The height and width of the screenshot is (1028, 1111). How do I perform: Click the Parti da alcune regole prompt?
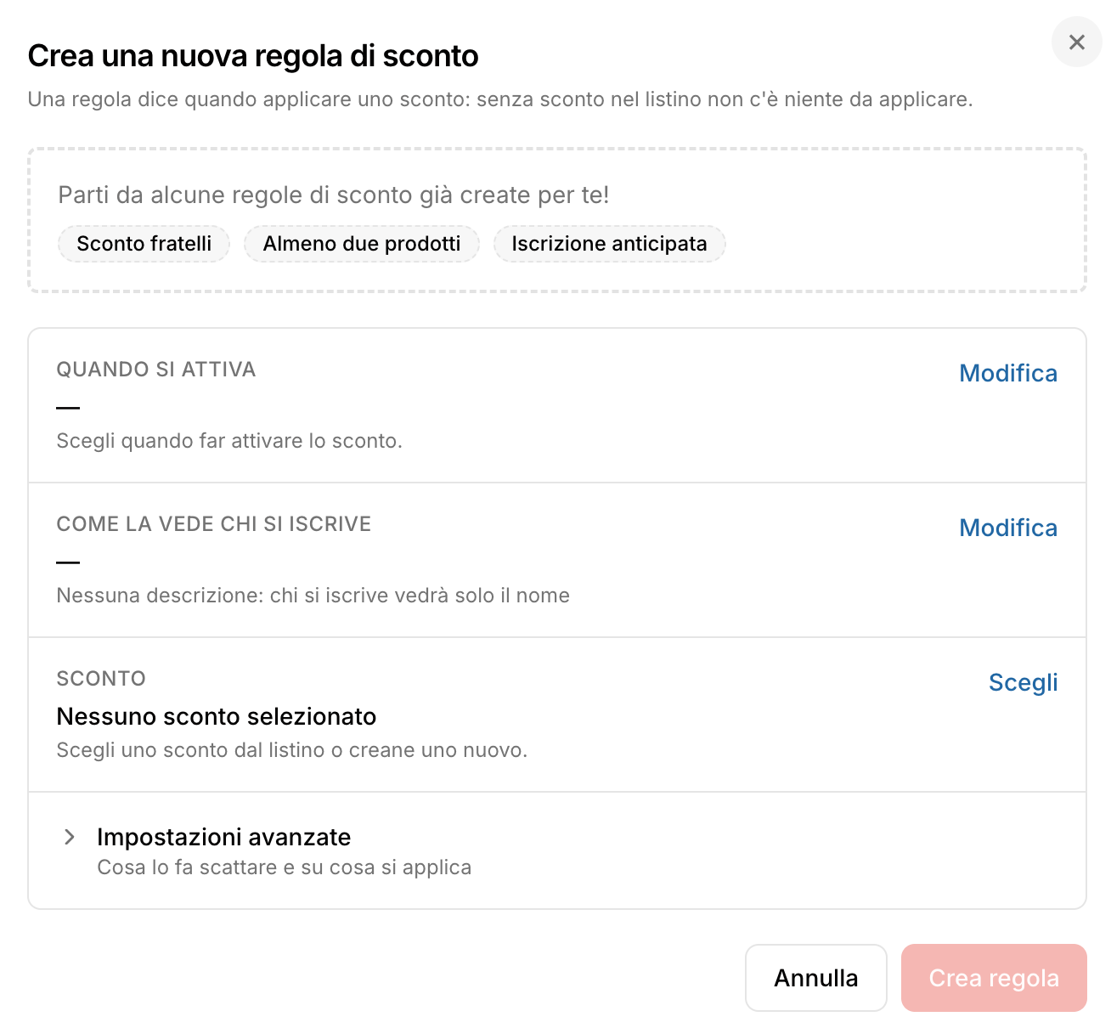334,195
